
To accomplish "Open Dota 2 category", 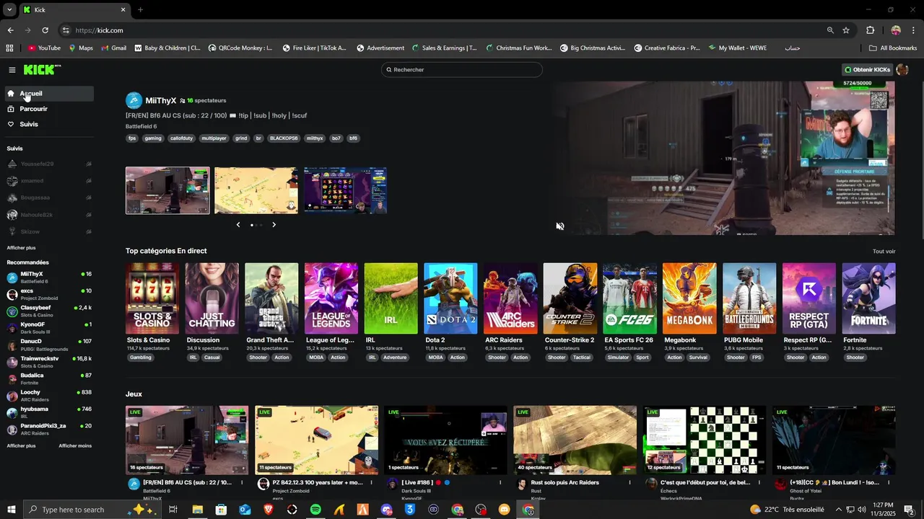I will coord(450,298).
